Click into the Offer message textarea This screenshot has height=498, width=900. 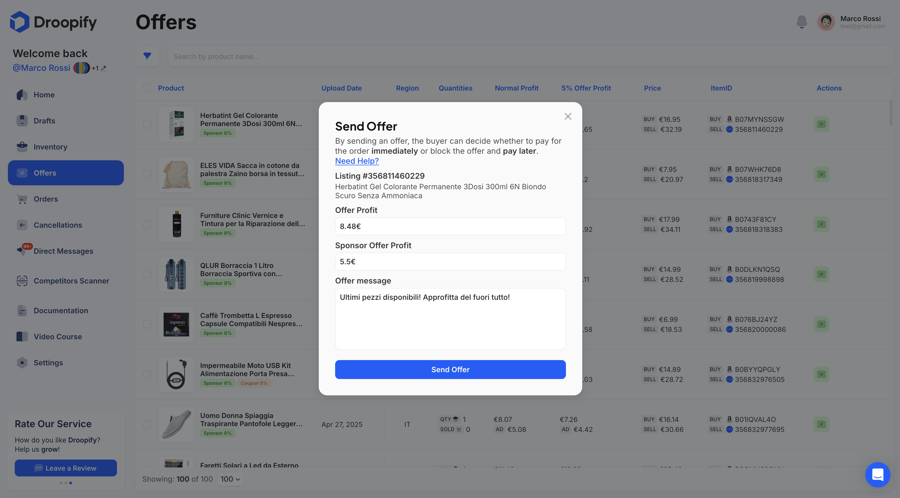tap(450, 319)
